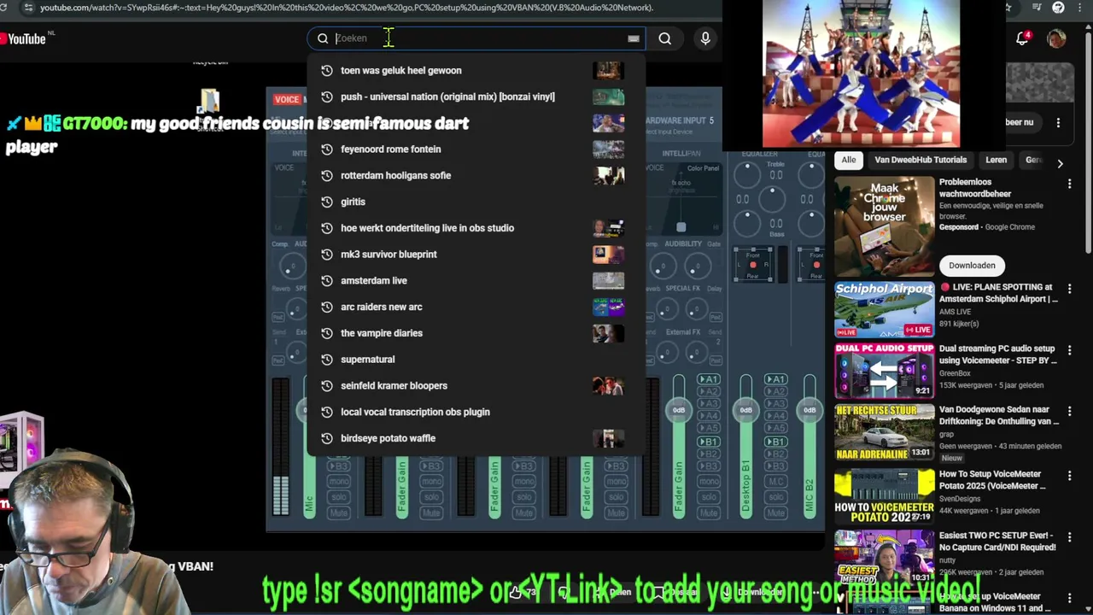Open options for 'Van Doodgewone Sedan' video
1093x615 pixels.
pos(1069,413)
